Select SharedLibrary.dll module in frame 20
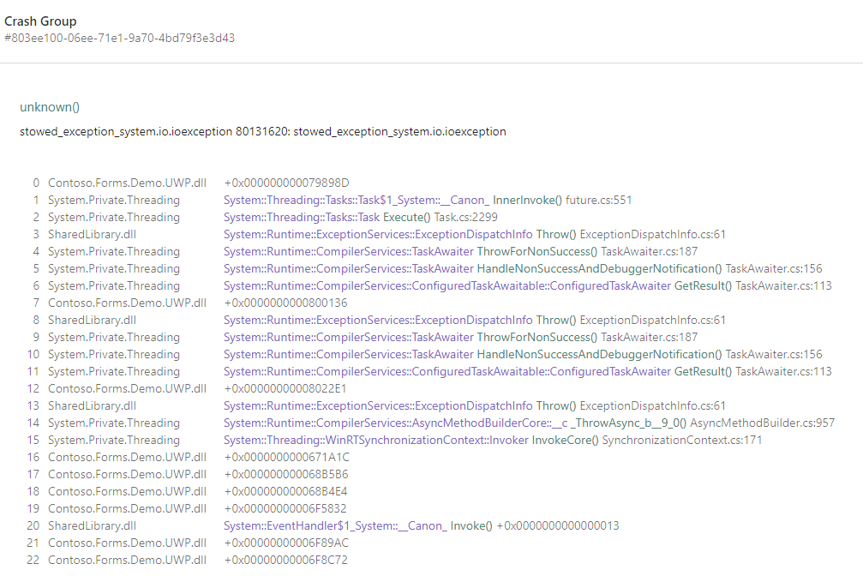863x576 pixels. point(92,525)
